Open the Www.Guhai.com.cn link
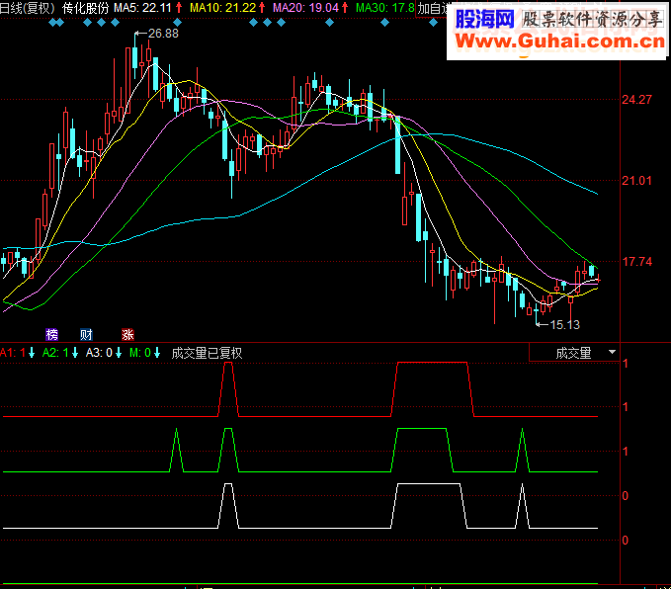Screen dimensions: 671x589 coord(559,42)
